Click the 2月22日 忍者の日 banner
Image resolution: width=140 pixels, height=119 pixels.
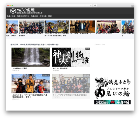(113, 102)
